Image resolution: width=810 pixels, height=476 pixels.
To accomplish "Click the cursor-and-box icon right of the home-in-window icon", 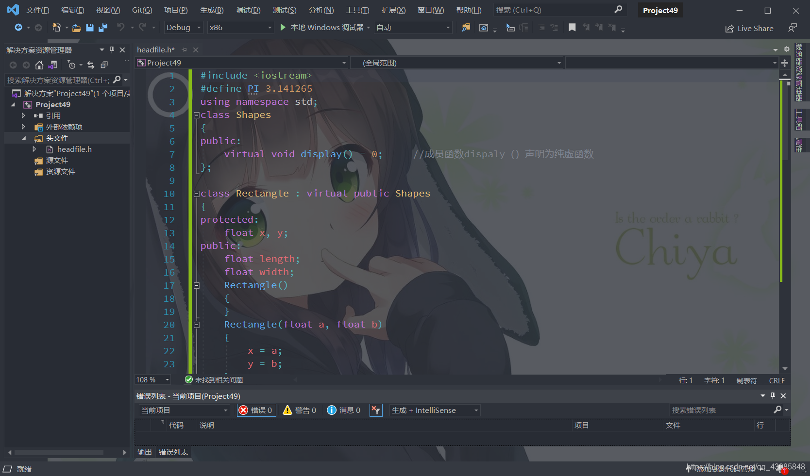I will 510,28.
